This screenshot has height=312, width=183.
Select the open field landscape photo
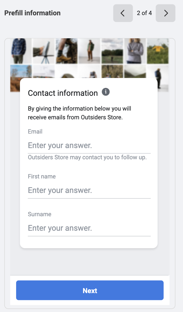(x=112, y=51)
